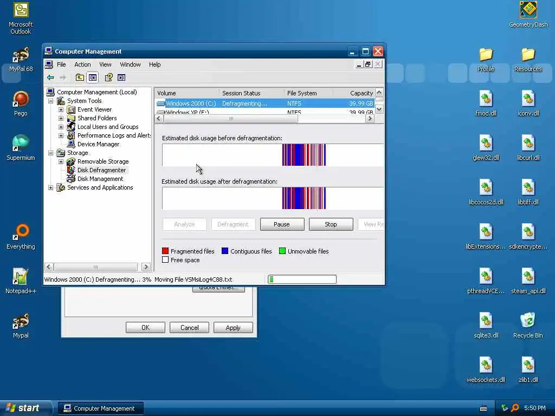
Task: Expand the Event Viewer node
Action: coord(61,109)
